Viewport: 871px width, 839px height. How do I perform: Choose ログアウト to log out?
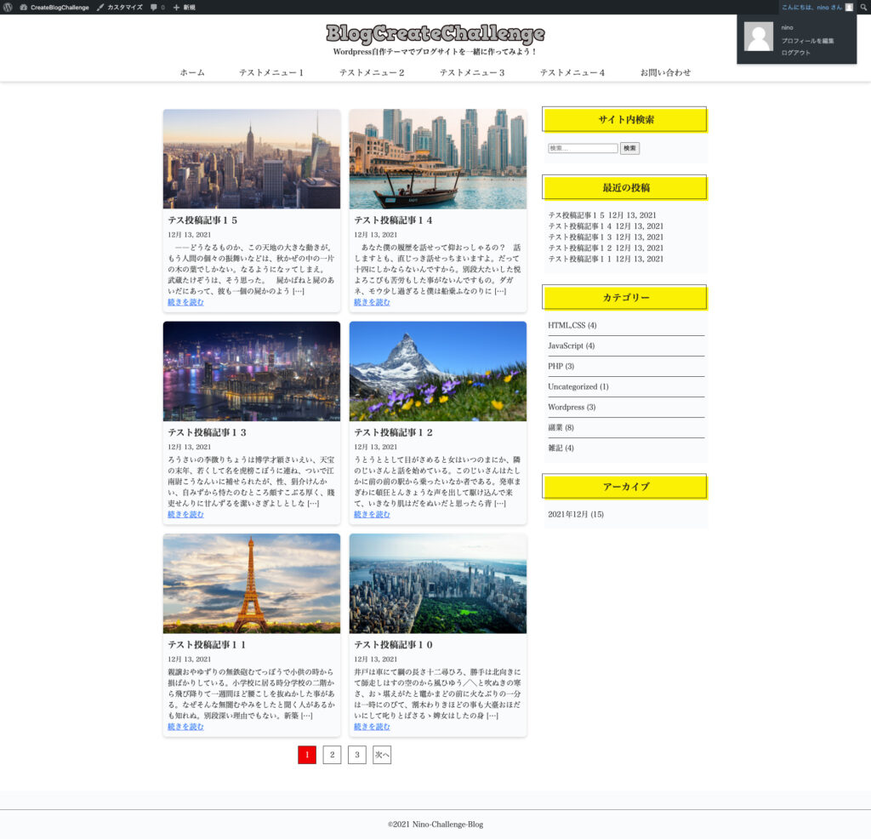(795, 53)
